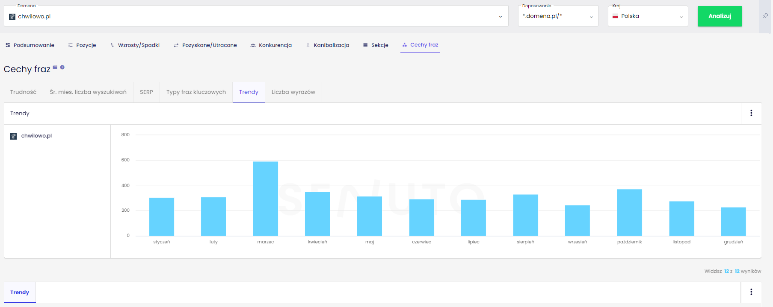Toggle the chwilowo.pl series in the chart legend
The height and width of the screenshot is (307, 773).
coord(31,136)
